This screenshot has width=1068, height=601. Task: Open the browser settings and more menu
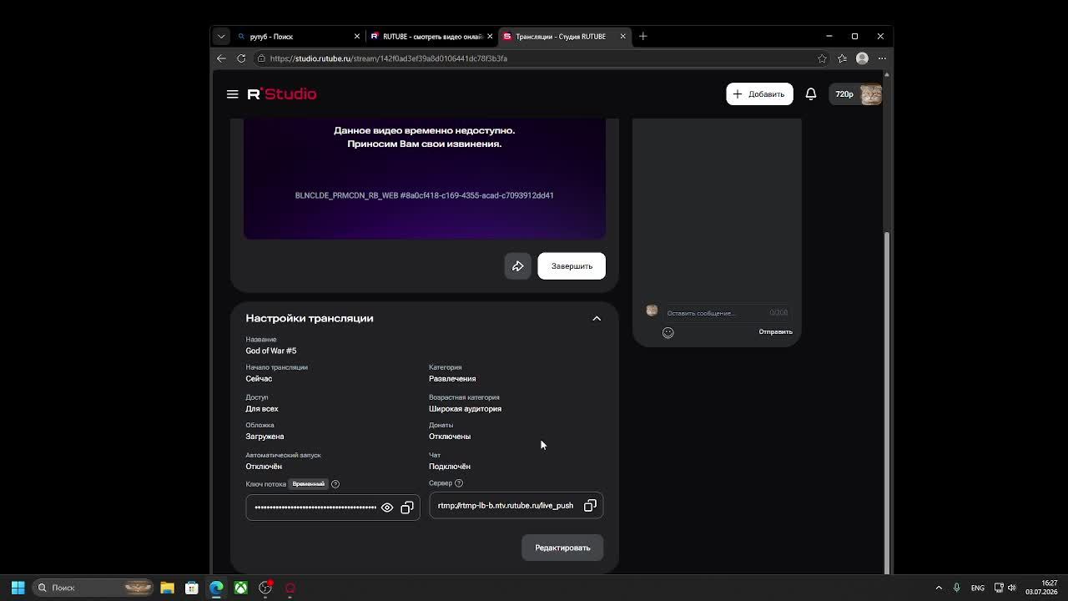pyautogui.click(x=882, y=58)
